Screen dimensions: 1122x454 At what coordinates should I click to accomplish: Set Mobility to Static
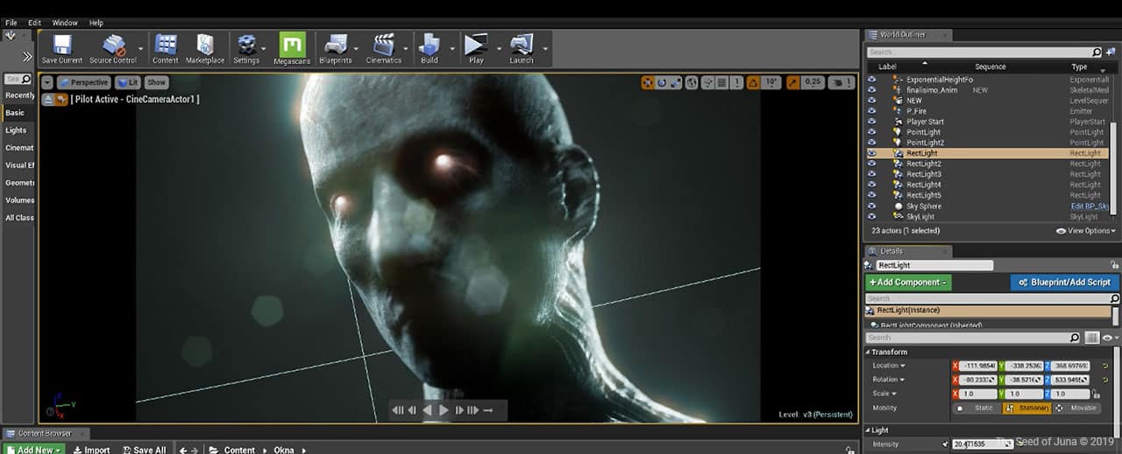click(976, 408)
